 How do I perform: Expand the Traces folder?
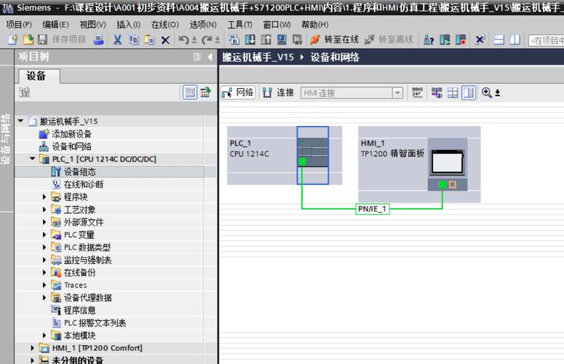tap(44, 285)
